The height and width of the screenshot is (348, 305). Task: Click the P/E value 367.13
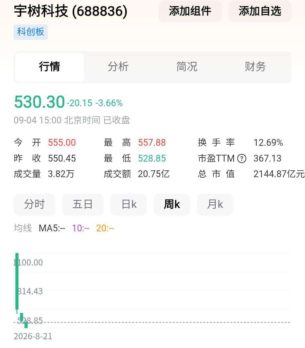point(267,158)
